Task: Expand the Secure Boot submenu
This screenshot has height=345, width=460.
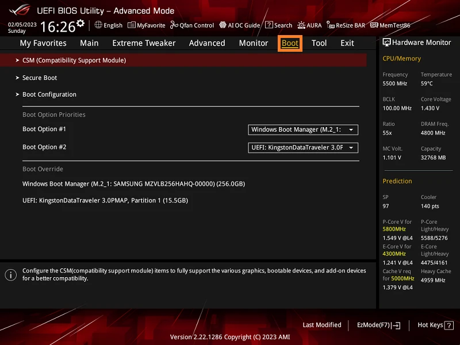Action: pyautogui.click(x=40, y=78)
